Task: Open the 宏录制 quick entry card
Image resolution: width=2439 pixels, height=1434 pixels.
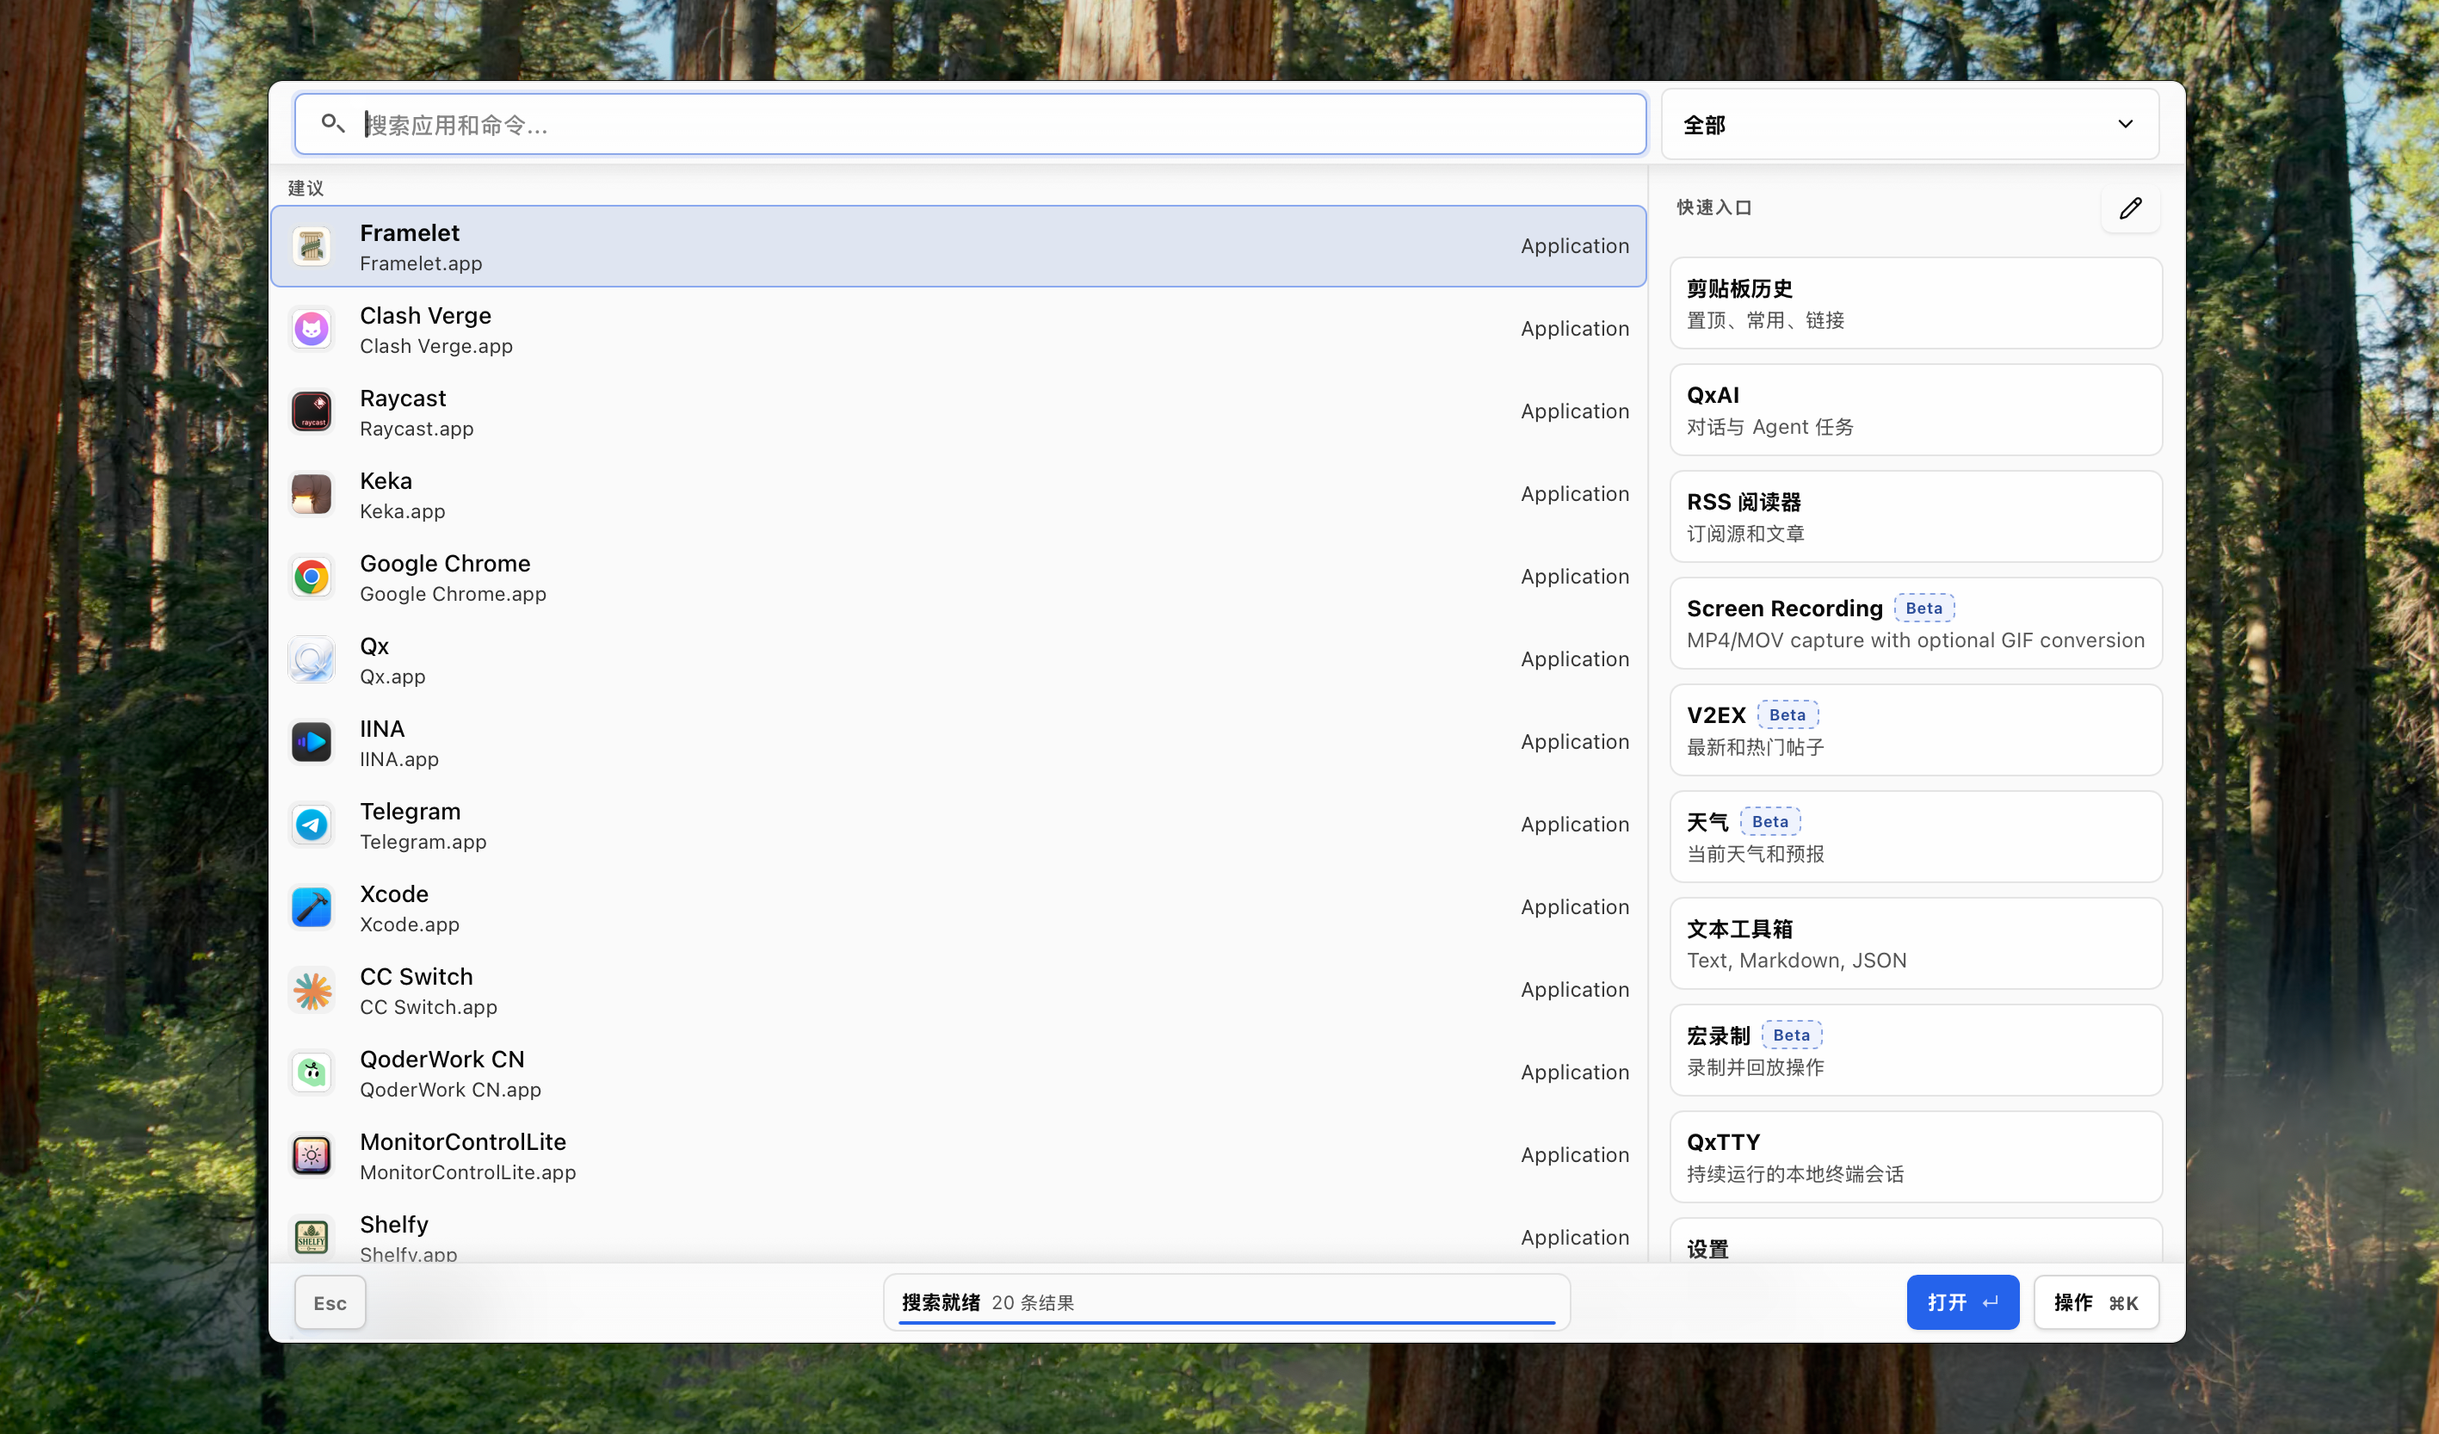Action: (1916, 1051)
